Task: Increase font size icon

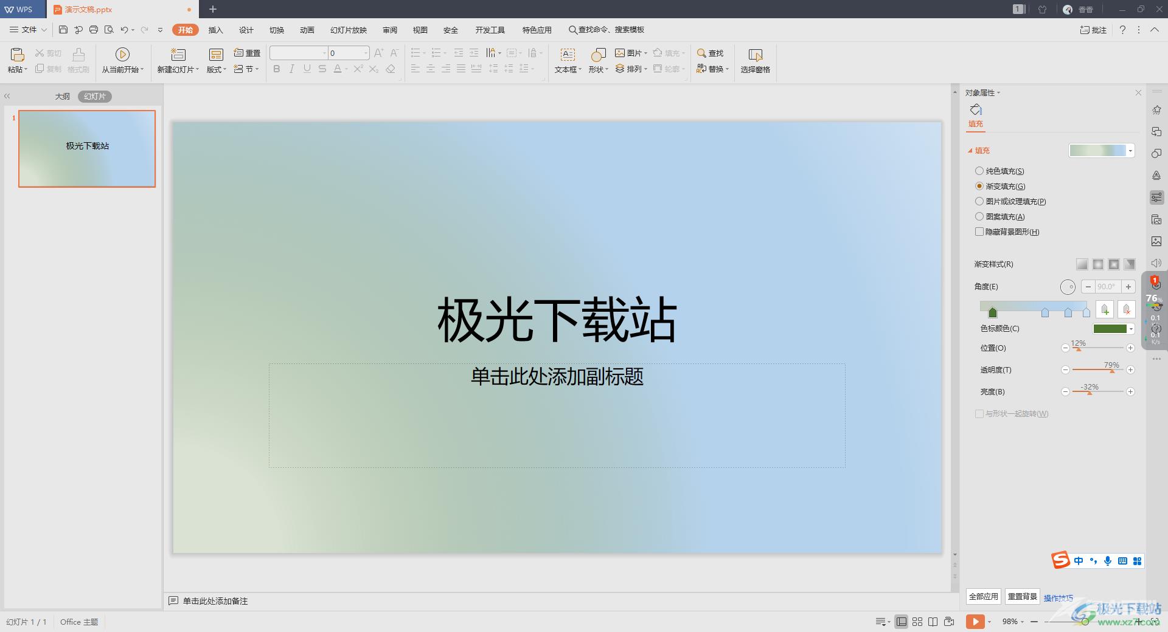Action: tap(378, 53)
